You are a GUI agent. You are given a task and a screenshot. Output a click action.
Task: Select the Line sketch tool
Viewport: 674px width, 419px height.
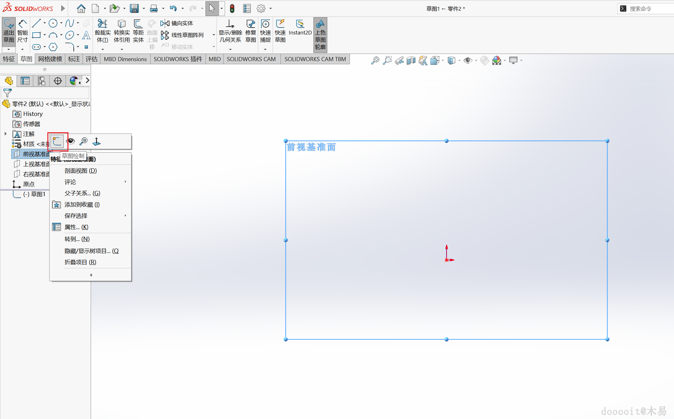tap(36, 23)
